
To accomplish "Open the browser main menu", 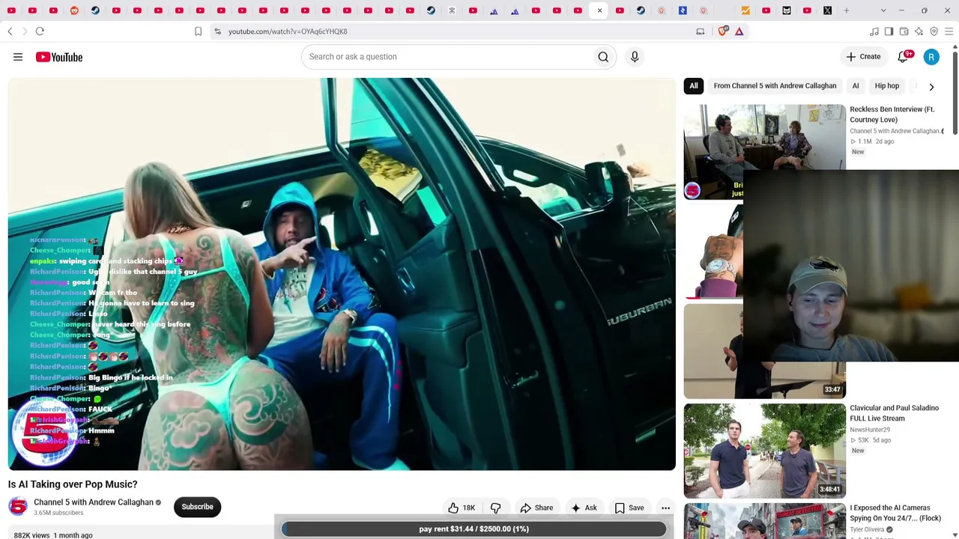I will (x=949, y=31).
